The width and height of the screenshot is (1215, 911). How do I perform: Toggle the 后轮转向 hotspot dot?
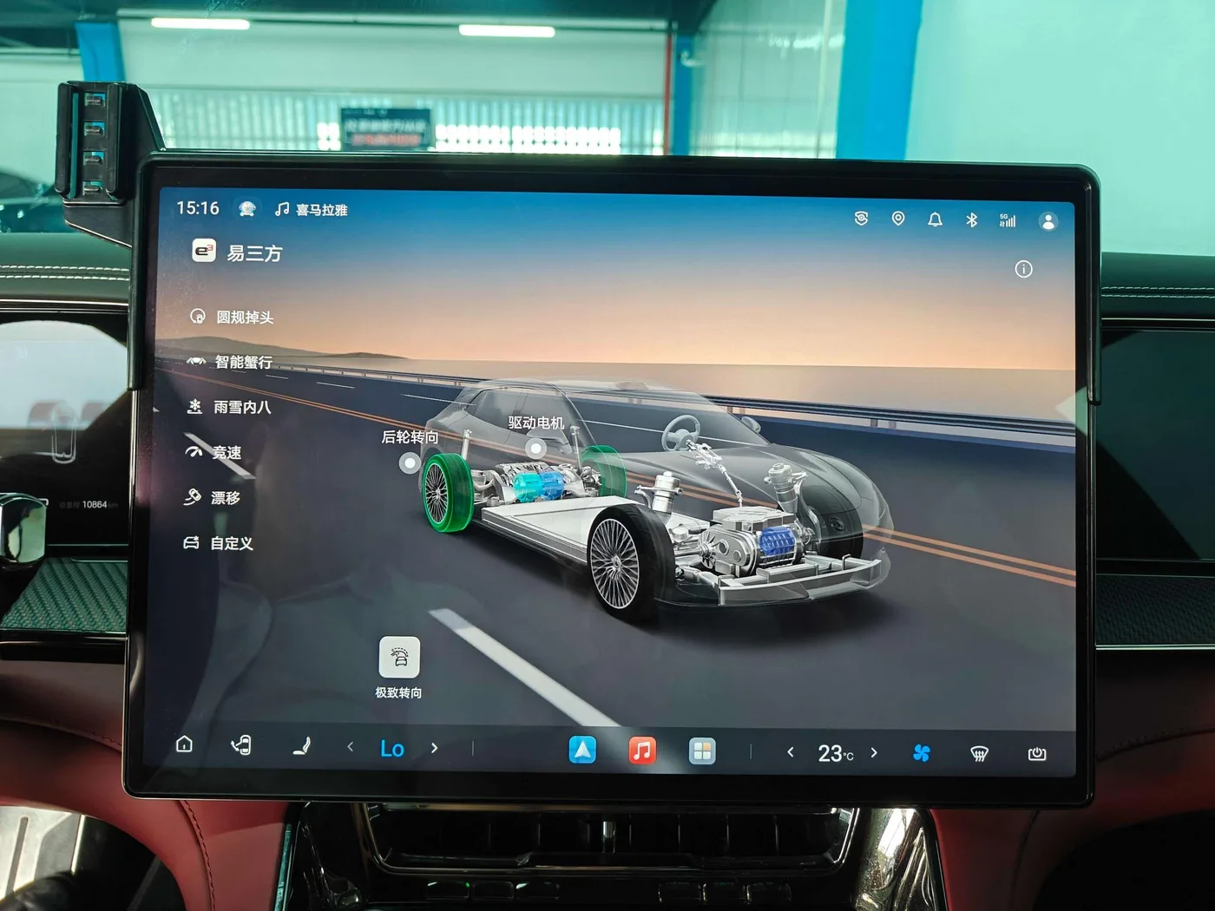(409, 463)
